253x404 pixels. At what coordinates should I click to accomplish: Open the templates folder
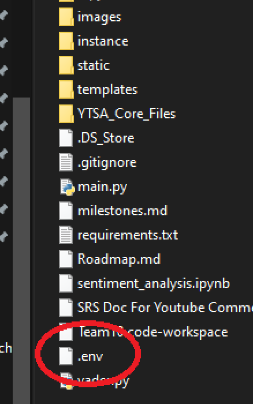107,89
